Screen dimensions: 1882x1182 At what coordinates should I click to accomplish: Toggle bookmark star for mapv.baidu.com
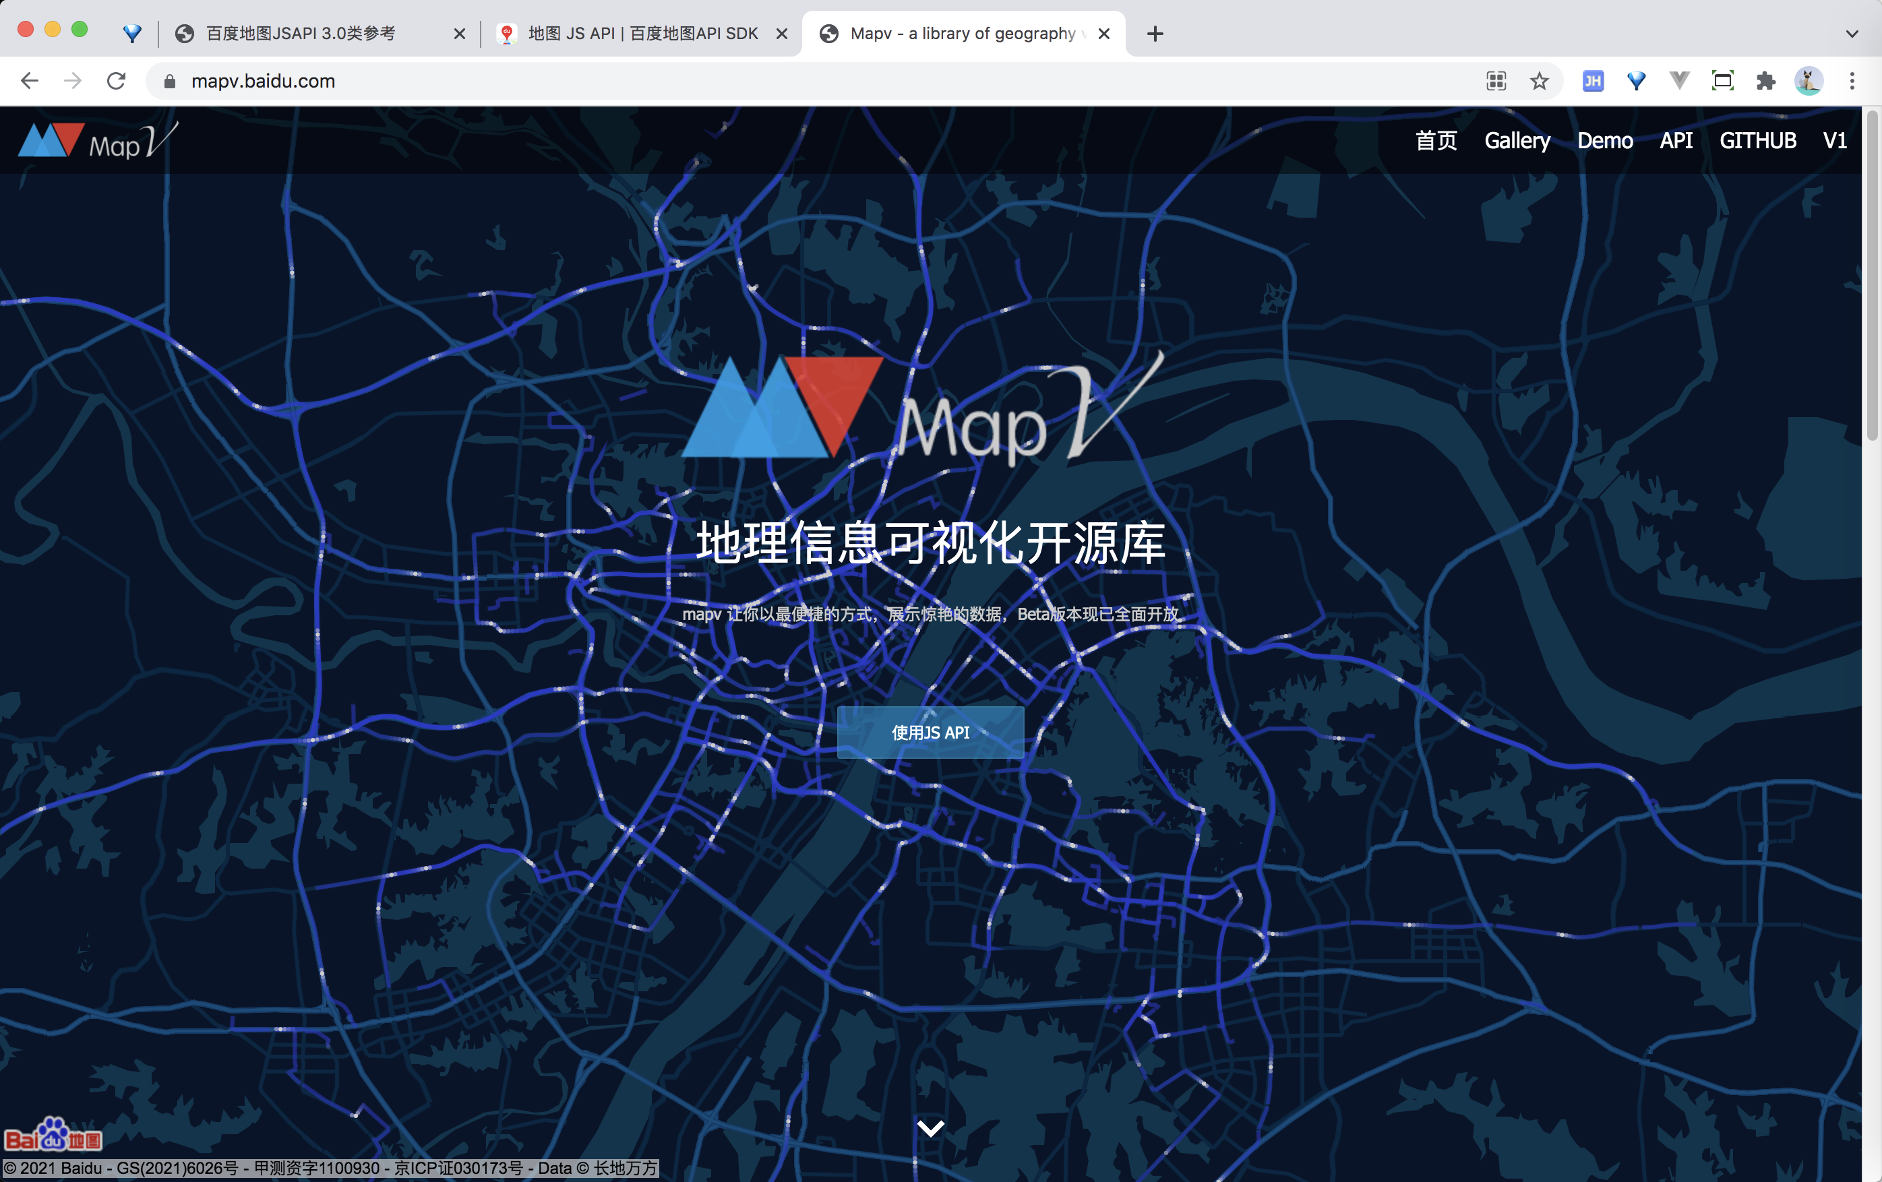point(1540,80)
